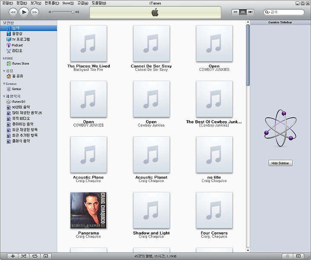Click the add playlist plus button
This screenshot has width=311, height=260.
pyautogui.click(x=13, y=256)
